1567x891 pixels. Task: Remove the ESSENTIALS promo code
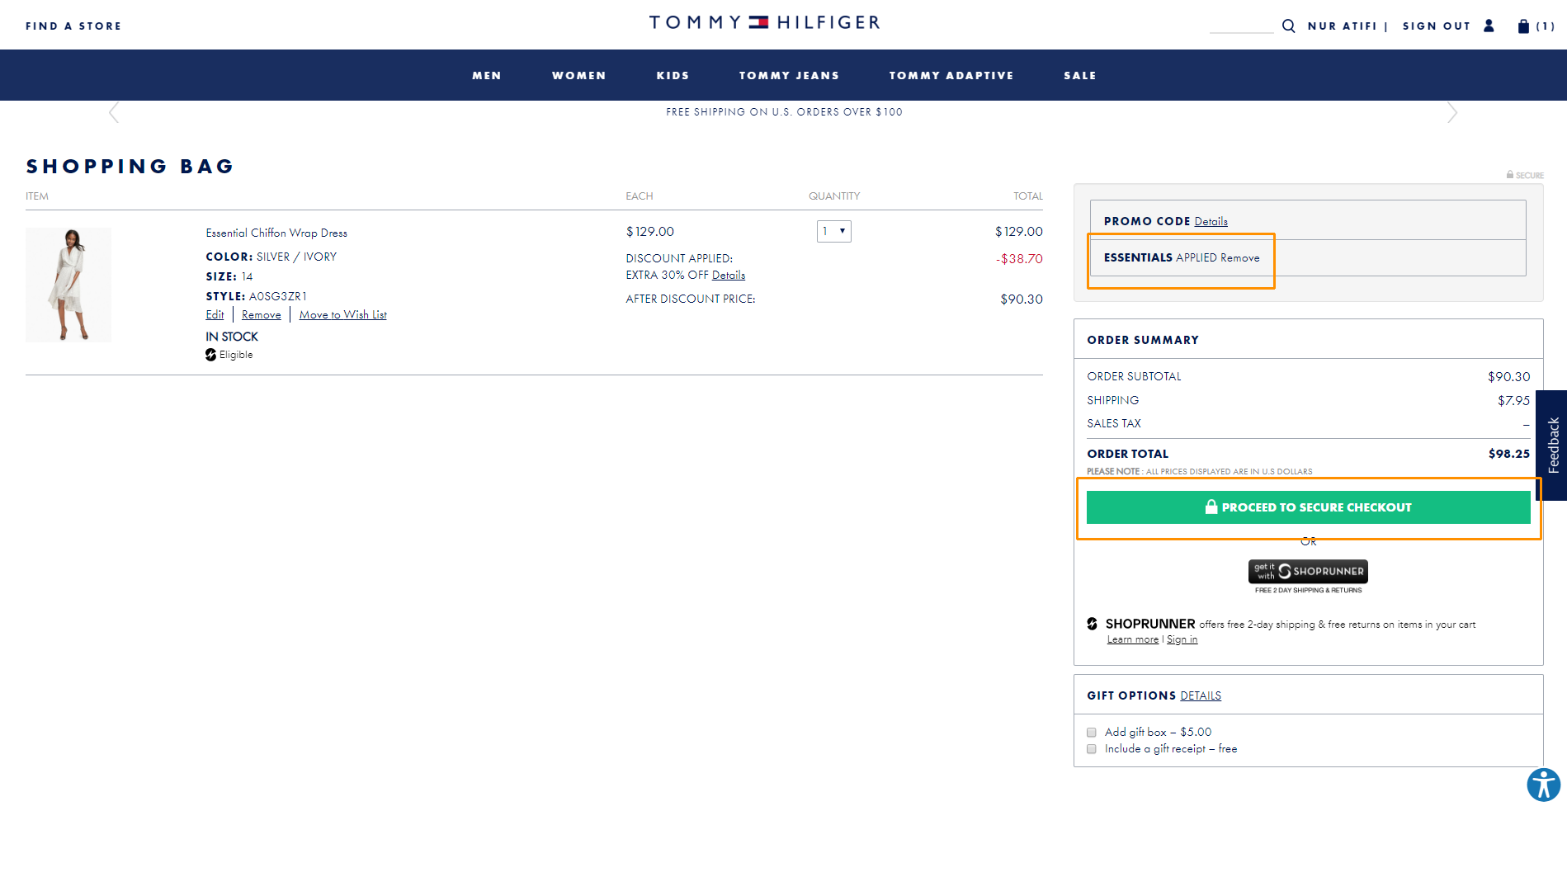click(x=1240, y=258)
